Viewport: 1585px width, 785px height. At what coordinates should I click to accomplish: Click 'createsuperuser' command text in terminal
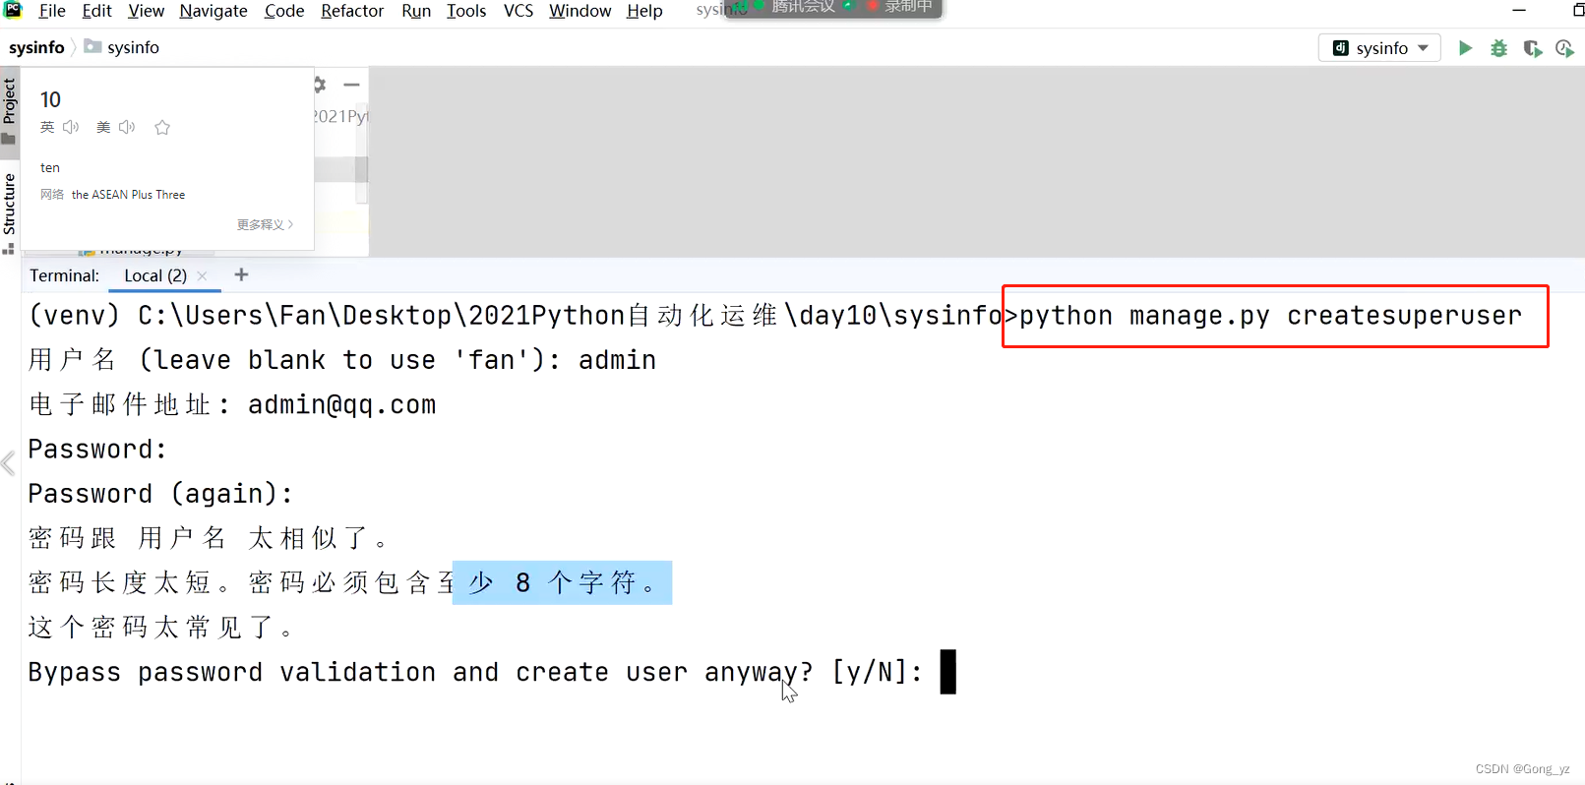pos(1404,316)
